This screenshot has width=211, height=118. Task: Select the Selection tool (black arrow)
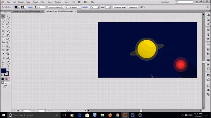[3, 16]
